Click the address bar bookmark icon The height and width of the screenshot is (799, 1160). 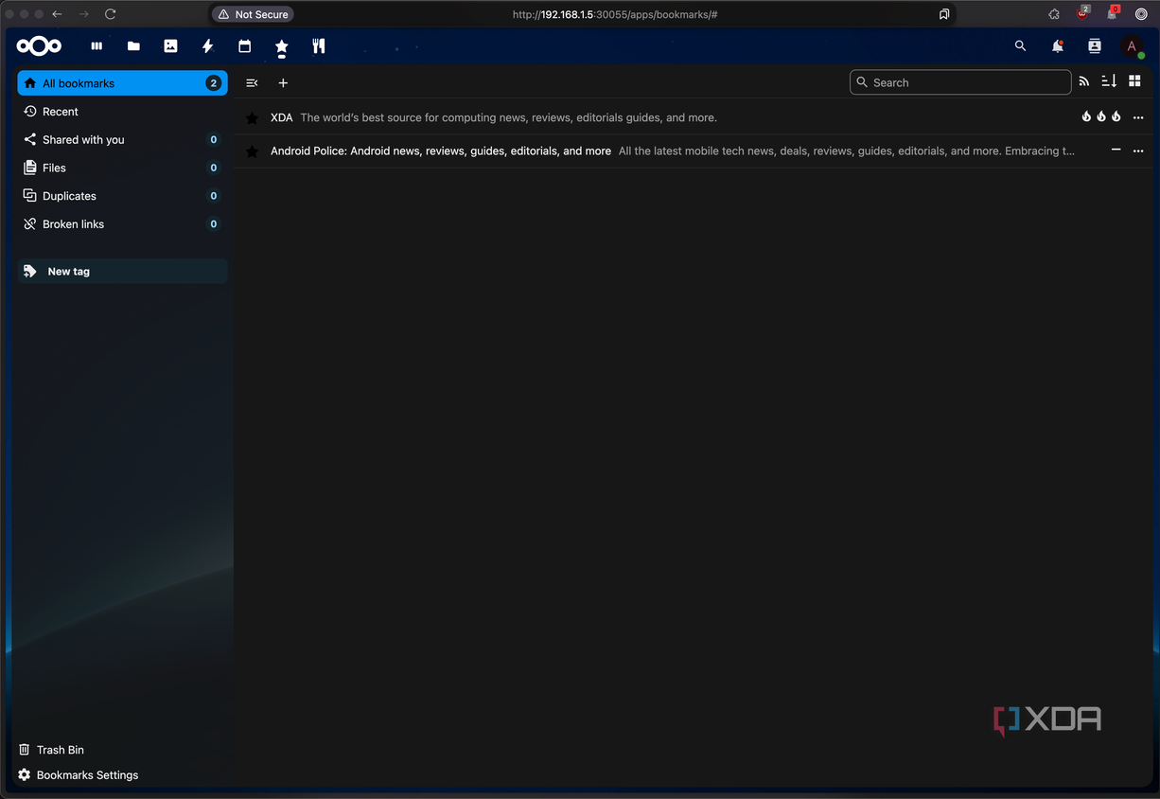[x=944, y=14]
